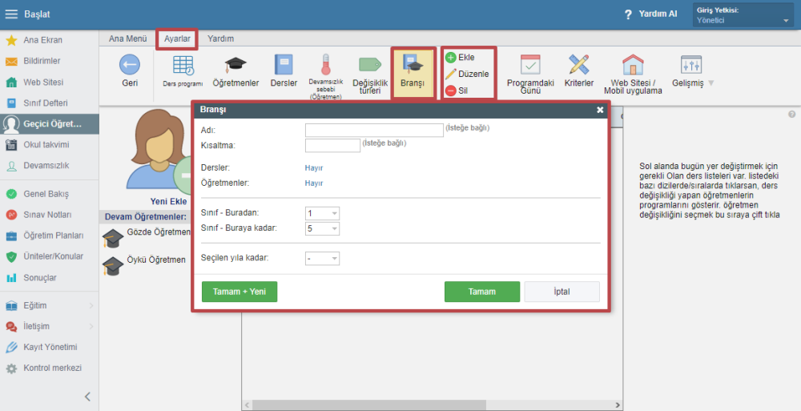
Task: Select Gözde Öğretmen in the list
Action: pyautogui.click(x=147, y=236)
